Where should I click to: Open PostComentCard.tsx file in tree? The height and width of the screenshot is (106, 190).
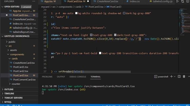point(24,79)
